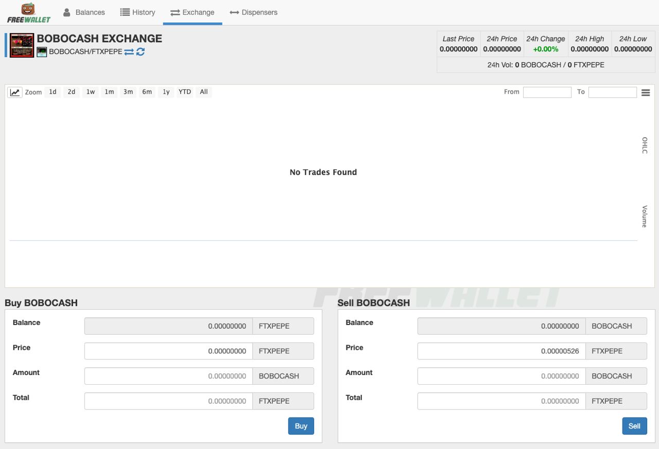This screenshot has height=449, width=659.
Task: Swap the BOBOCASH/FTXPEPE market pair
Action: pos(129,52)
